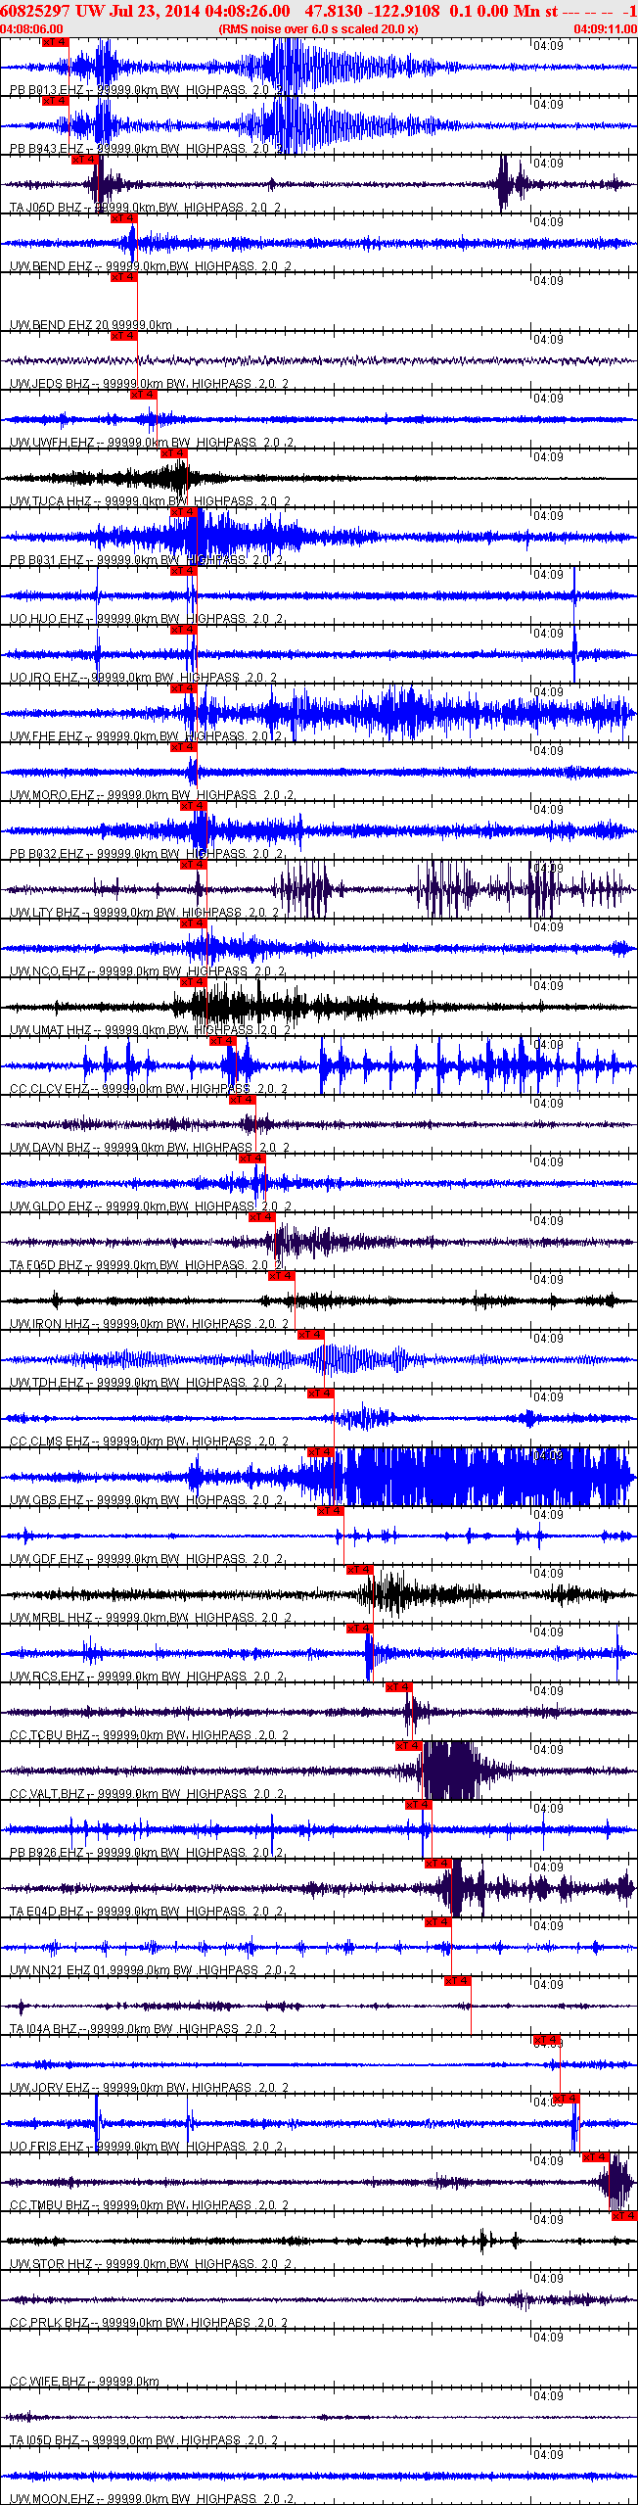Click the event ID '60825297' in header
The image size is (638, 2505).
pos(35,11)
